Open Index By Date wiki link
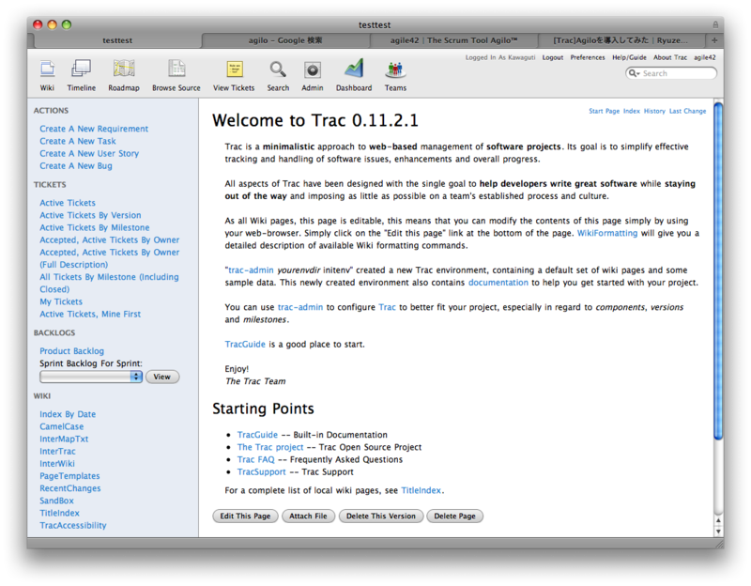Viewport: 751px width, 586px height. point(68,414)
